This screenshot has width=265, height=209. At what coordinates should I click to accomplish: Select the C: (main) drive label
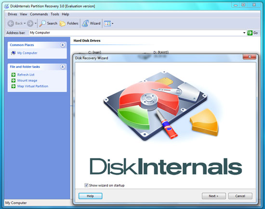[x=94, y=52]
